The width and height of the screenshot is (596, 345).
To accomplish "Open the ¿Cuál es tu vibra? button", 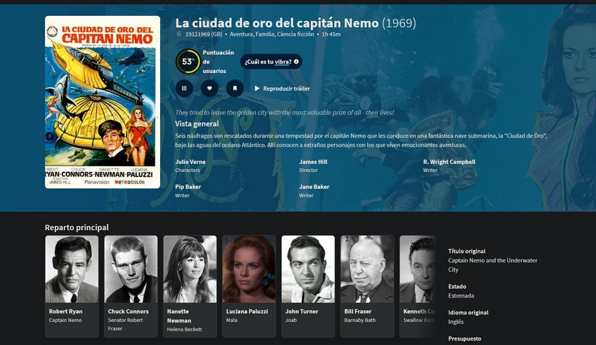I will [271, 61].
